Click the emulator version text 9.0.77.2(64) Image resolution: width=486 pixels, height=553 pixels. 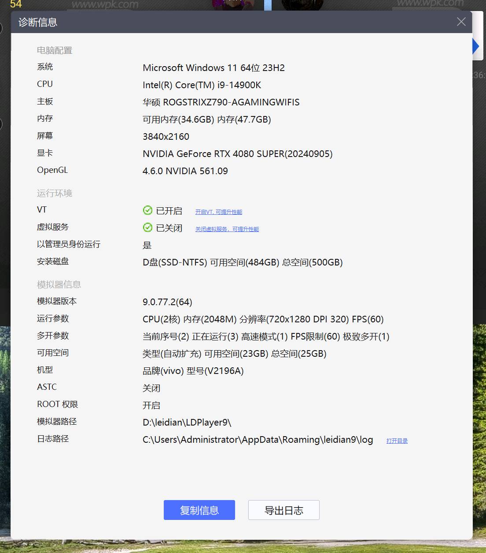click(167, 302)
